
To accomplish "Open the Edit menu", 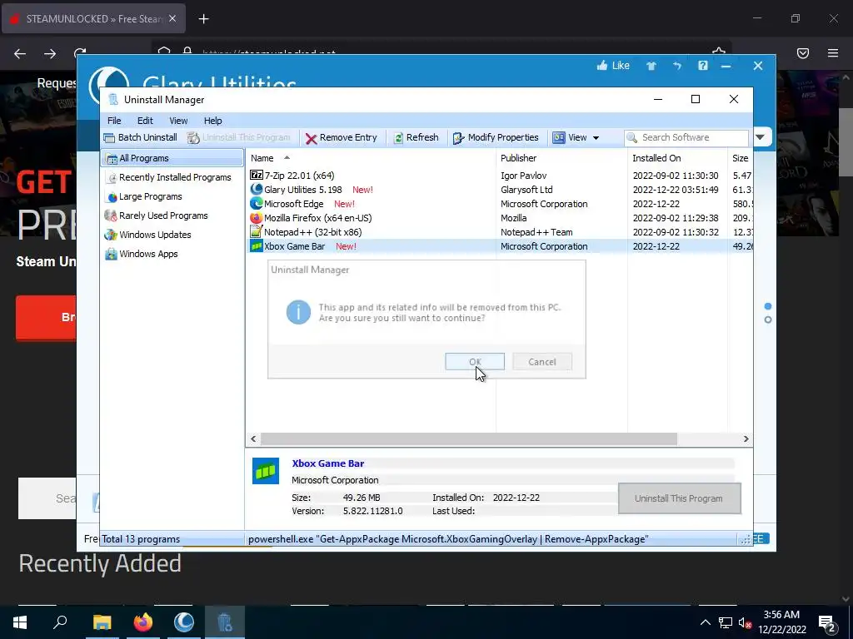I will [x=145, y=121].
